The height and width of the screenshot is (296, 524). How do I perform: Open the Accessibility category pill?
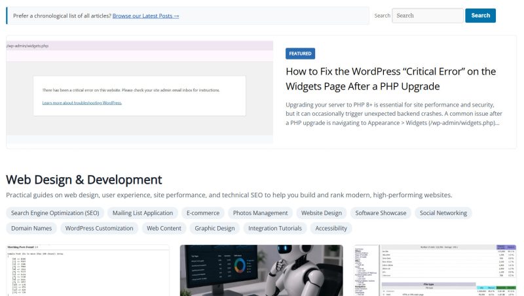pos(331,228)
